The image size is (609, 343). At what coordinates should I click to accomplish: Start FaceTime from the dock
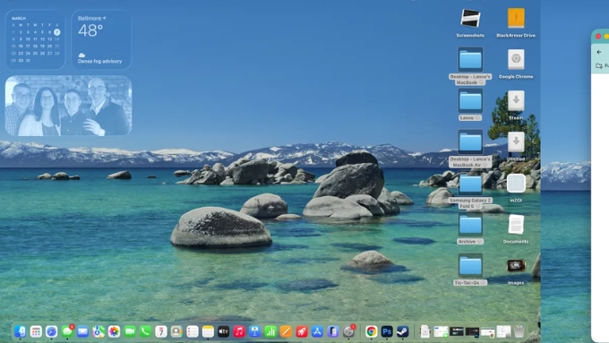[130, 331]
